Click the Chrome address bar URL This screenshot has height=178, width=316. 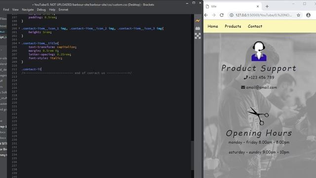pyautogui.click(x=264, y=15)
